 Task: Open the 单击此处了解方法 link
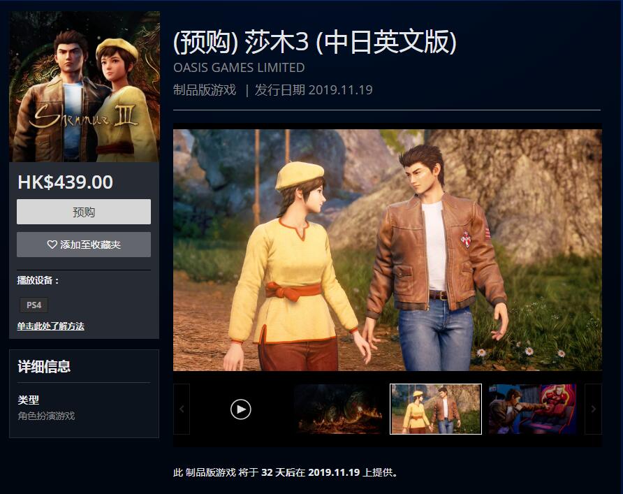click(x=50, y=326)
